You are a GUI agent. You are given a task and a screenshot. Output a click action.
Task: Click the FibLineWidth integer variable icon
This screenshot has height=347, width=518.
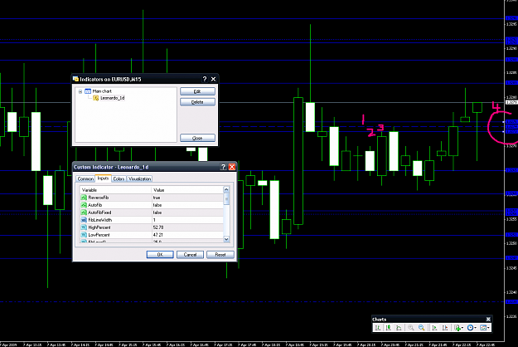tap(84, 220)
